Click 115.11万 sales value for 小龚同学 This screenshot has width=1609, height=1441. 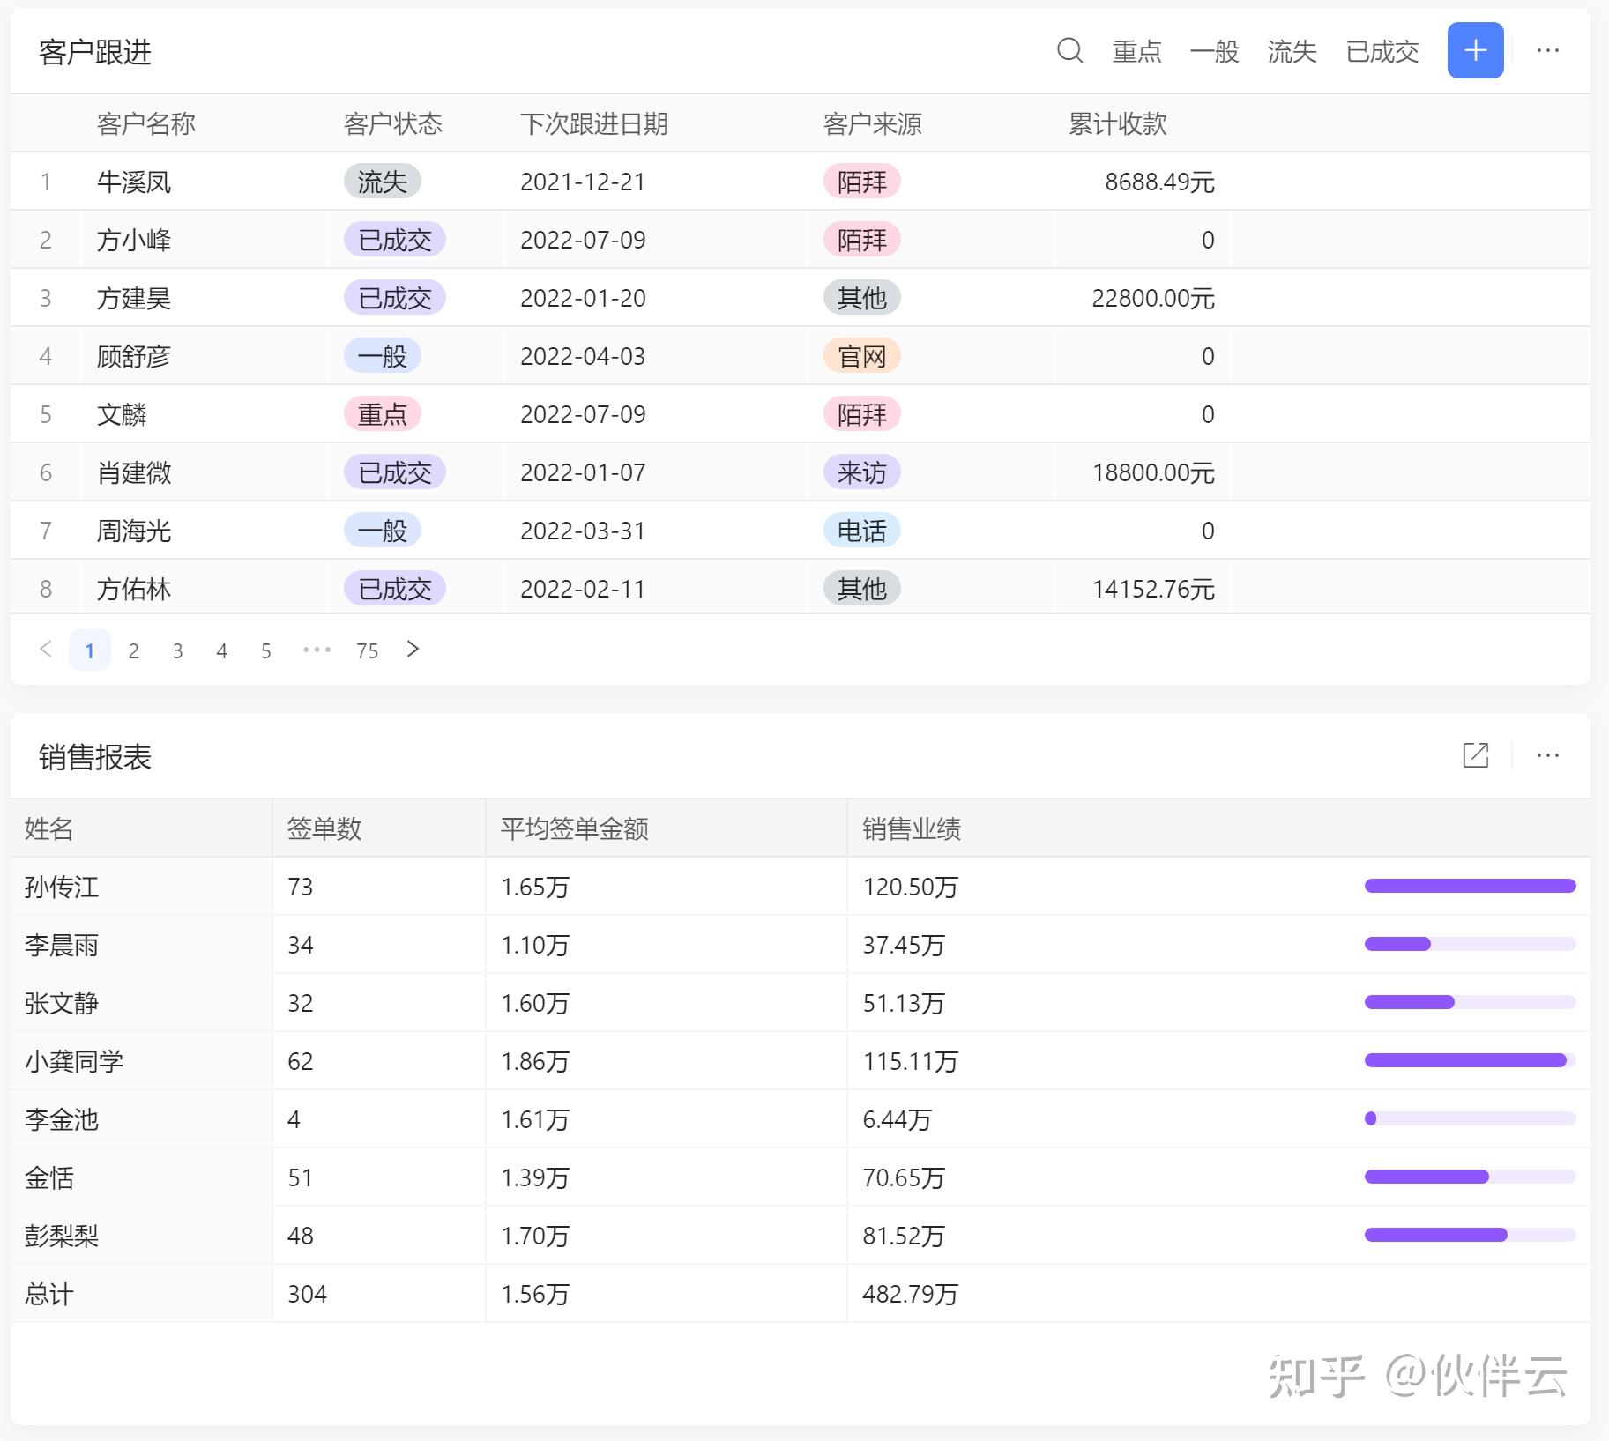pyautogui.click(x=910, y=1061)
